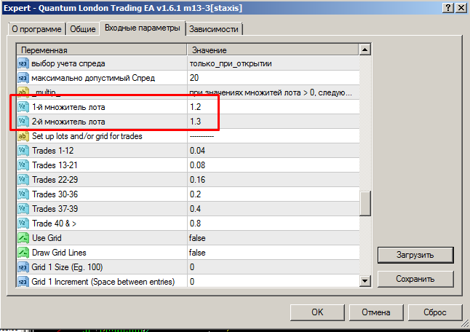
Task: Click the icon beside 'Trades 13-21'
Action: pos(23,165)
